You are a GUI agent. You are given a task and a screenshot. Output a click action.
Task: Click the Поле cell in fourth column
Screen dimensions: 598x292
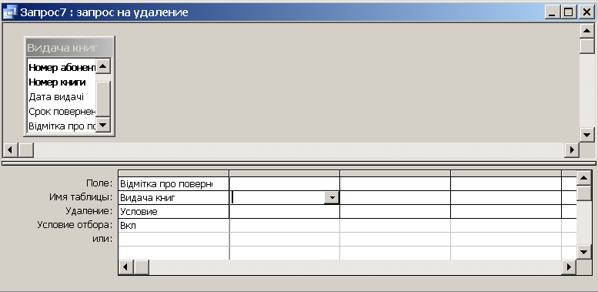point(506,184)
